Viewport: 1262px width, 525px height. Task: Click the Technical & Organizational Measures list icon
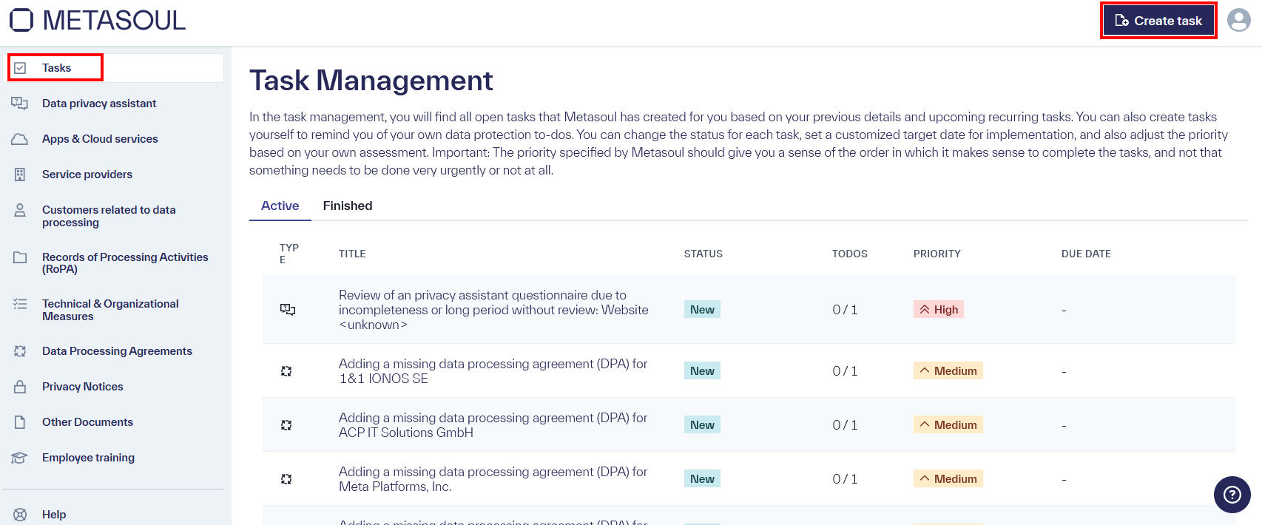[x=20, y=304]
